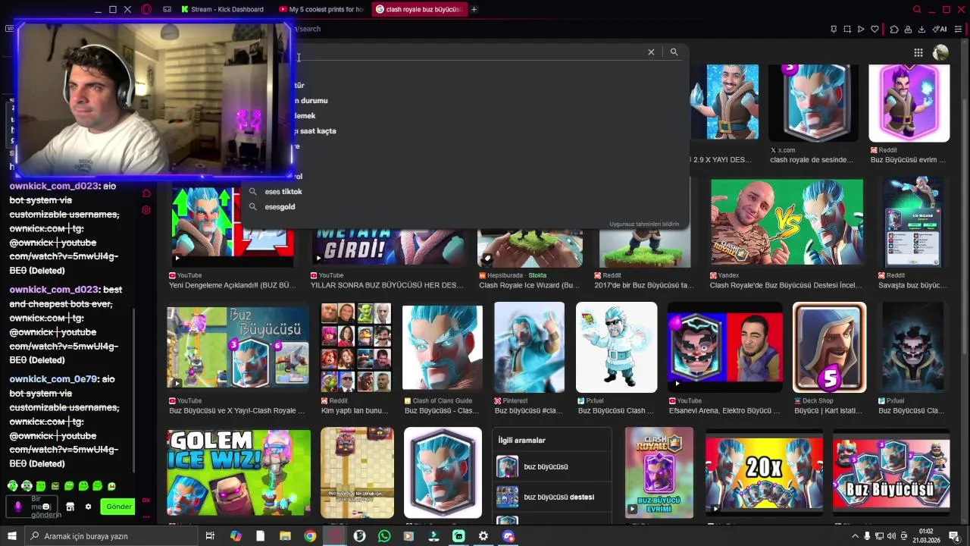Click the player (play triangle) icon in toolbar

click(861, 29)
